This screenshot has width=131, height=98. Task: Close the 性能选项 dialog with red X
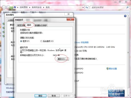point(70,19)
